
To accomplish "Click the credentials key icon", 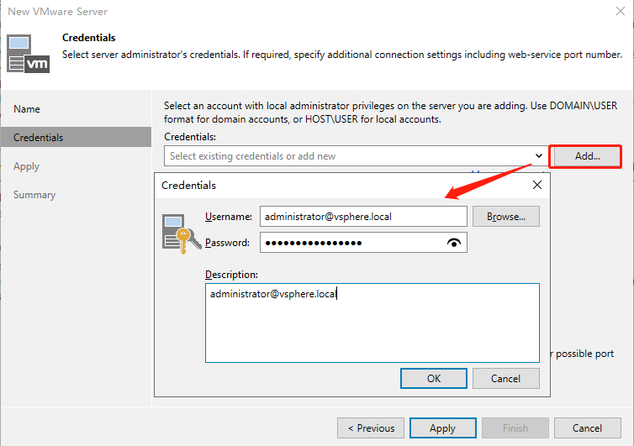I will pos(182,233).
